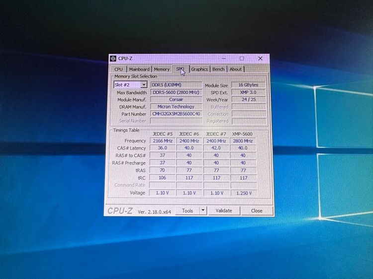Open the Graphics tab
Viewport: 373px width, 279px height.
click(199, 69)
